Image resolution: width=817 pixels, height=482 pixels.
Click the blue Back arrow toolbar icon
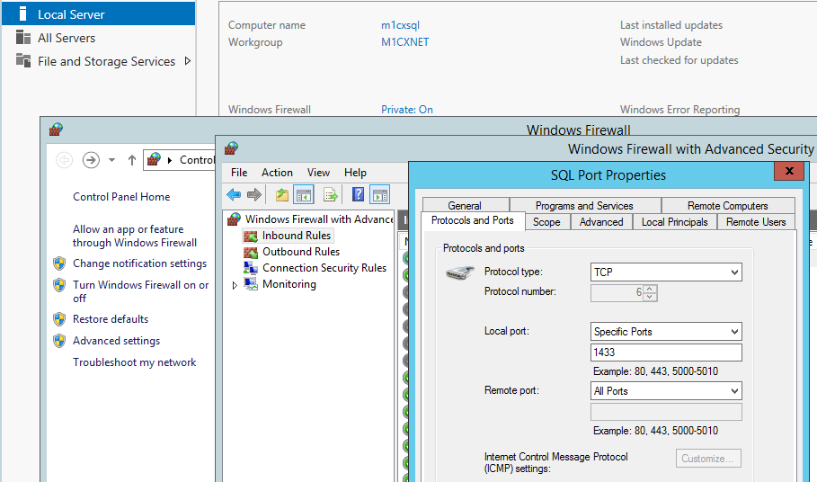coord(234,195)
